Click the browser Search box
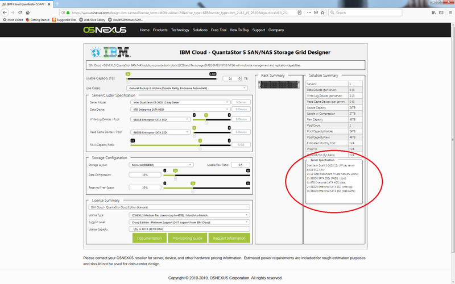Image resolution: width=455 pixels, height=284 pixels. 365,12
